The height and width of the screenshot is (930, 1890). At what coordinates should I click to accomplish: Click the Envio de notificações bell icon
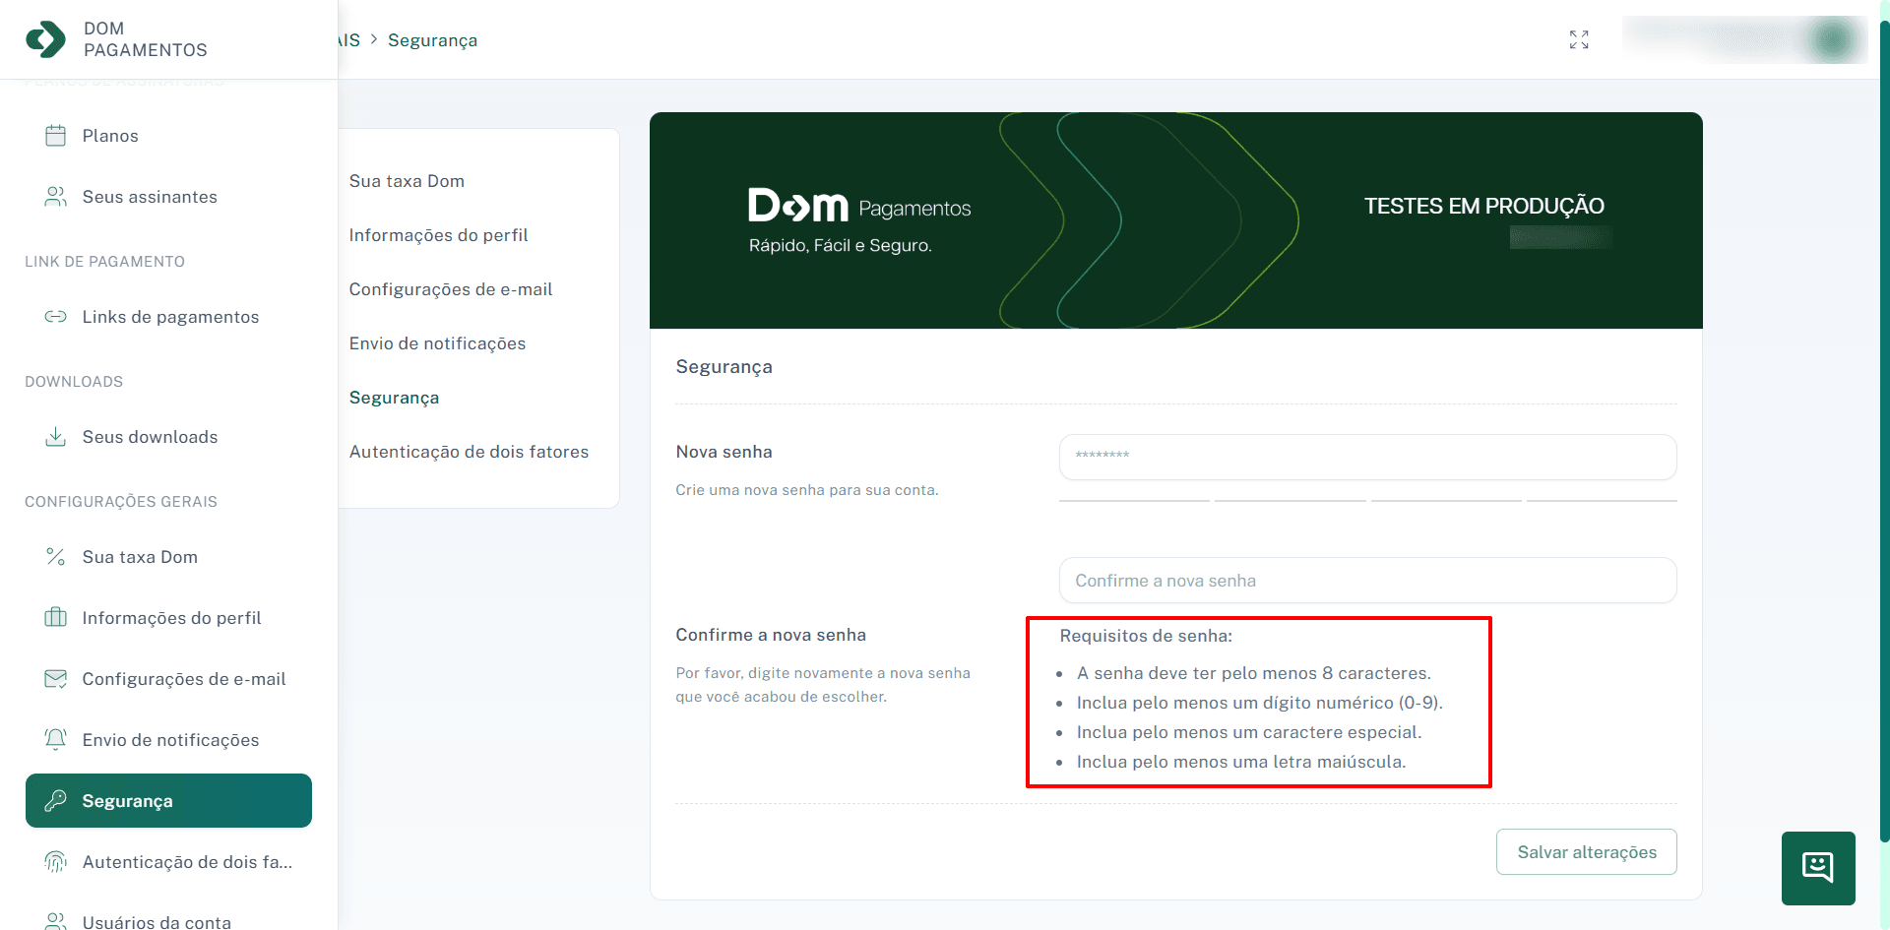tap(56, 739)
